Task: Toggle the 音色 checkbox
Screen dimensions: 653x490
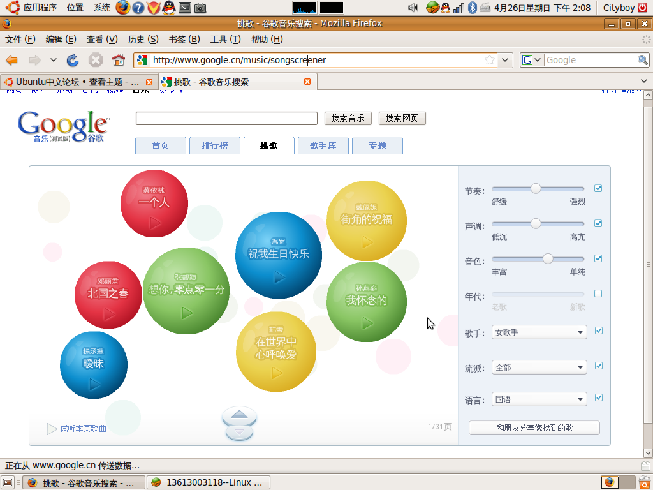Action: click(598, 258)
